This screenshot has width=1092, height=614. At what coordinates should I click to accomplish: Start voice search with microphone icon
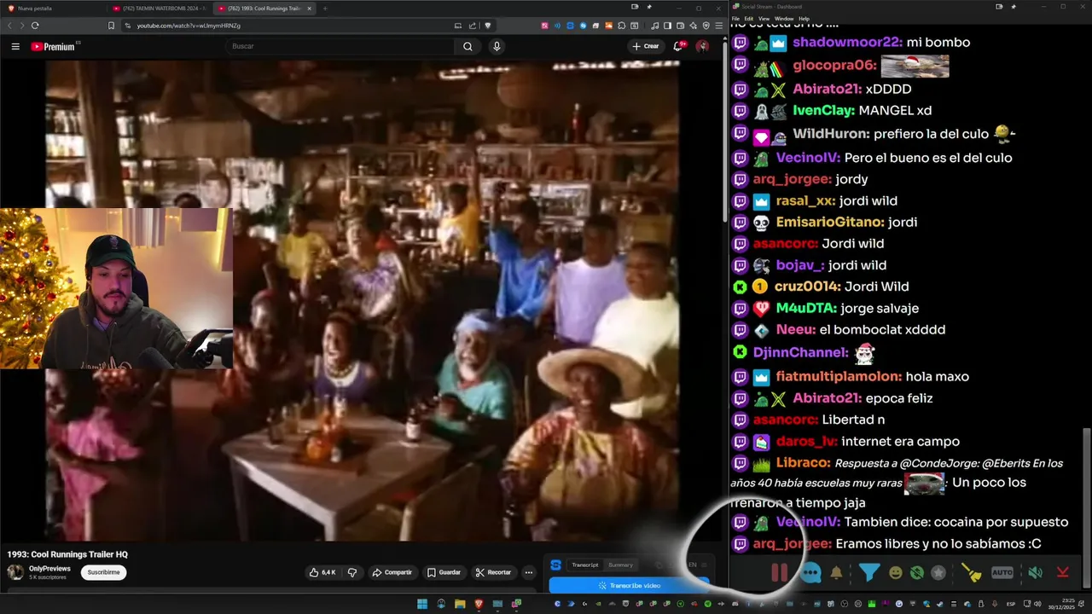coord(497,46)
